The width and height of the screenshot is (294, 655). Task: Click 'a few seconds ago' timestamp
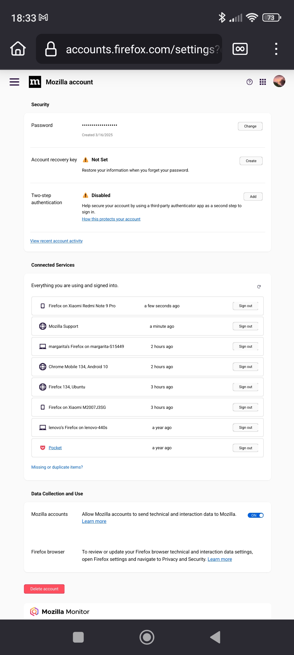coord(162,306)
